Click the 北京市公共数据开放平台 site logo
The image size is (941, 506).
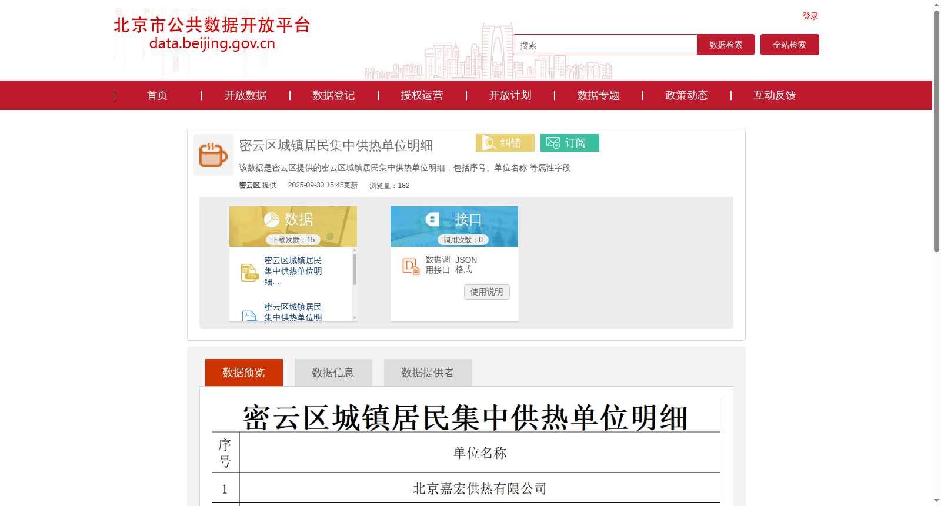click(212, 33)
